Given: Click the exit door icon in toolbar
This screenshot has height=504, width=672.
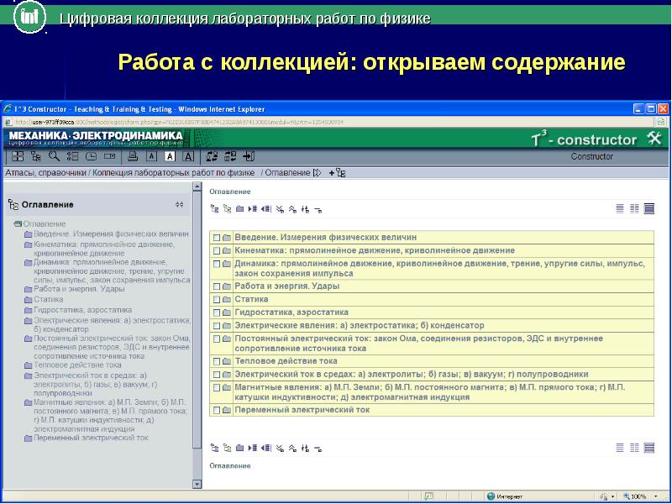Looking at the screenshot, I should 248,156.
